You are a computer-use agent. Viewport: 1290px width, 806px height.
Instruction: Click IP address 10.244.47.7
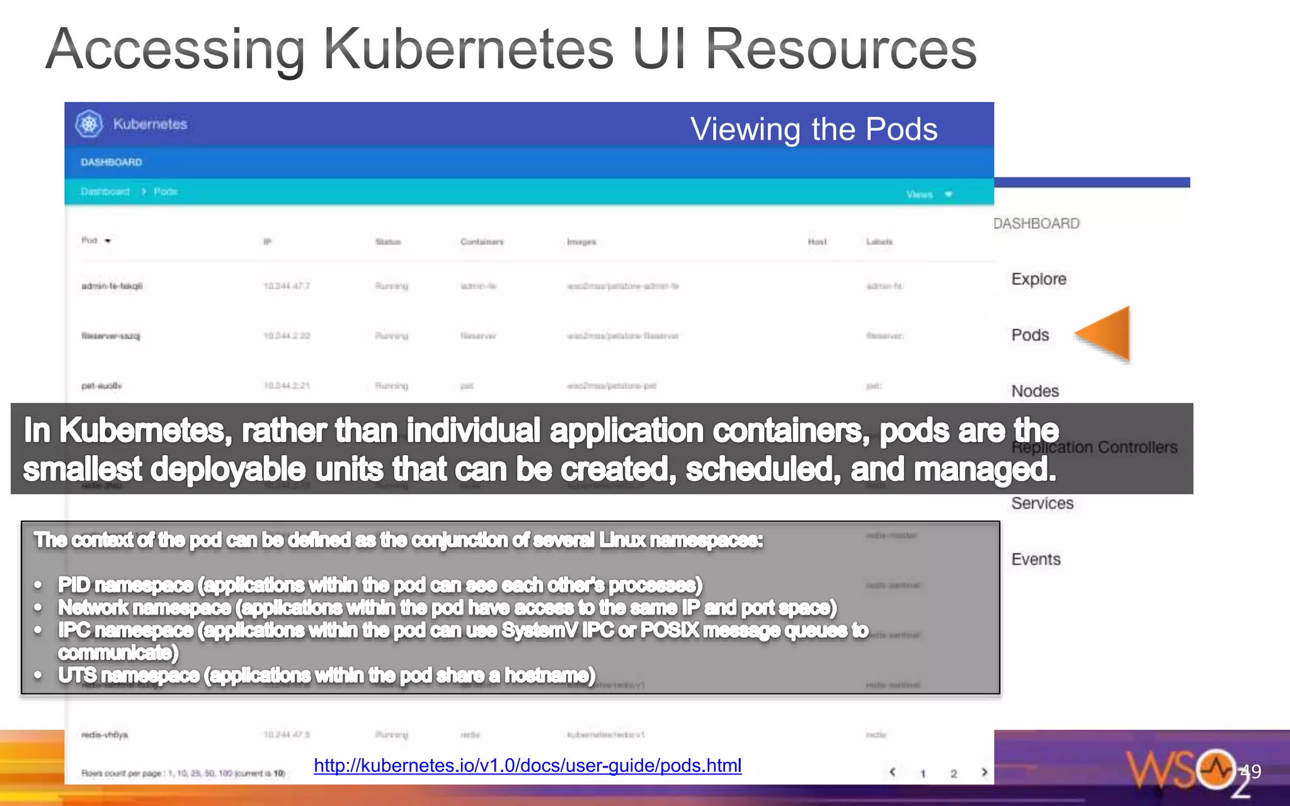click(x=287, y=286)
